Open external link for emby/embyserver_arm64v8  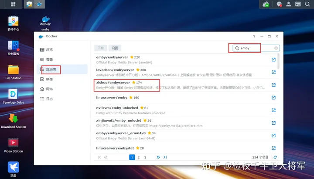point(273,136)
